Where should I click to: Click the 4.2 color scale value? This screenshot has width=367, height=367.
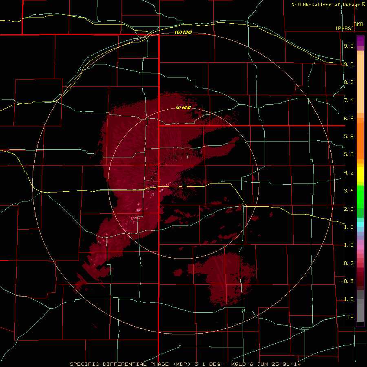[x=349, y=173]
